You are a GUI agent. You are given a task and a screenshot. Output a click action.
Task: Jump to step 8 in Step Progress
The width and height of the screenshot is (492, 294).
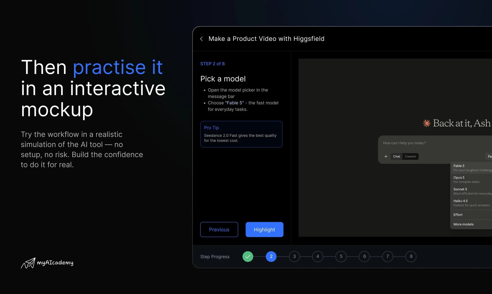(x=411, y=256)
